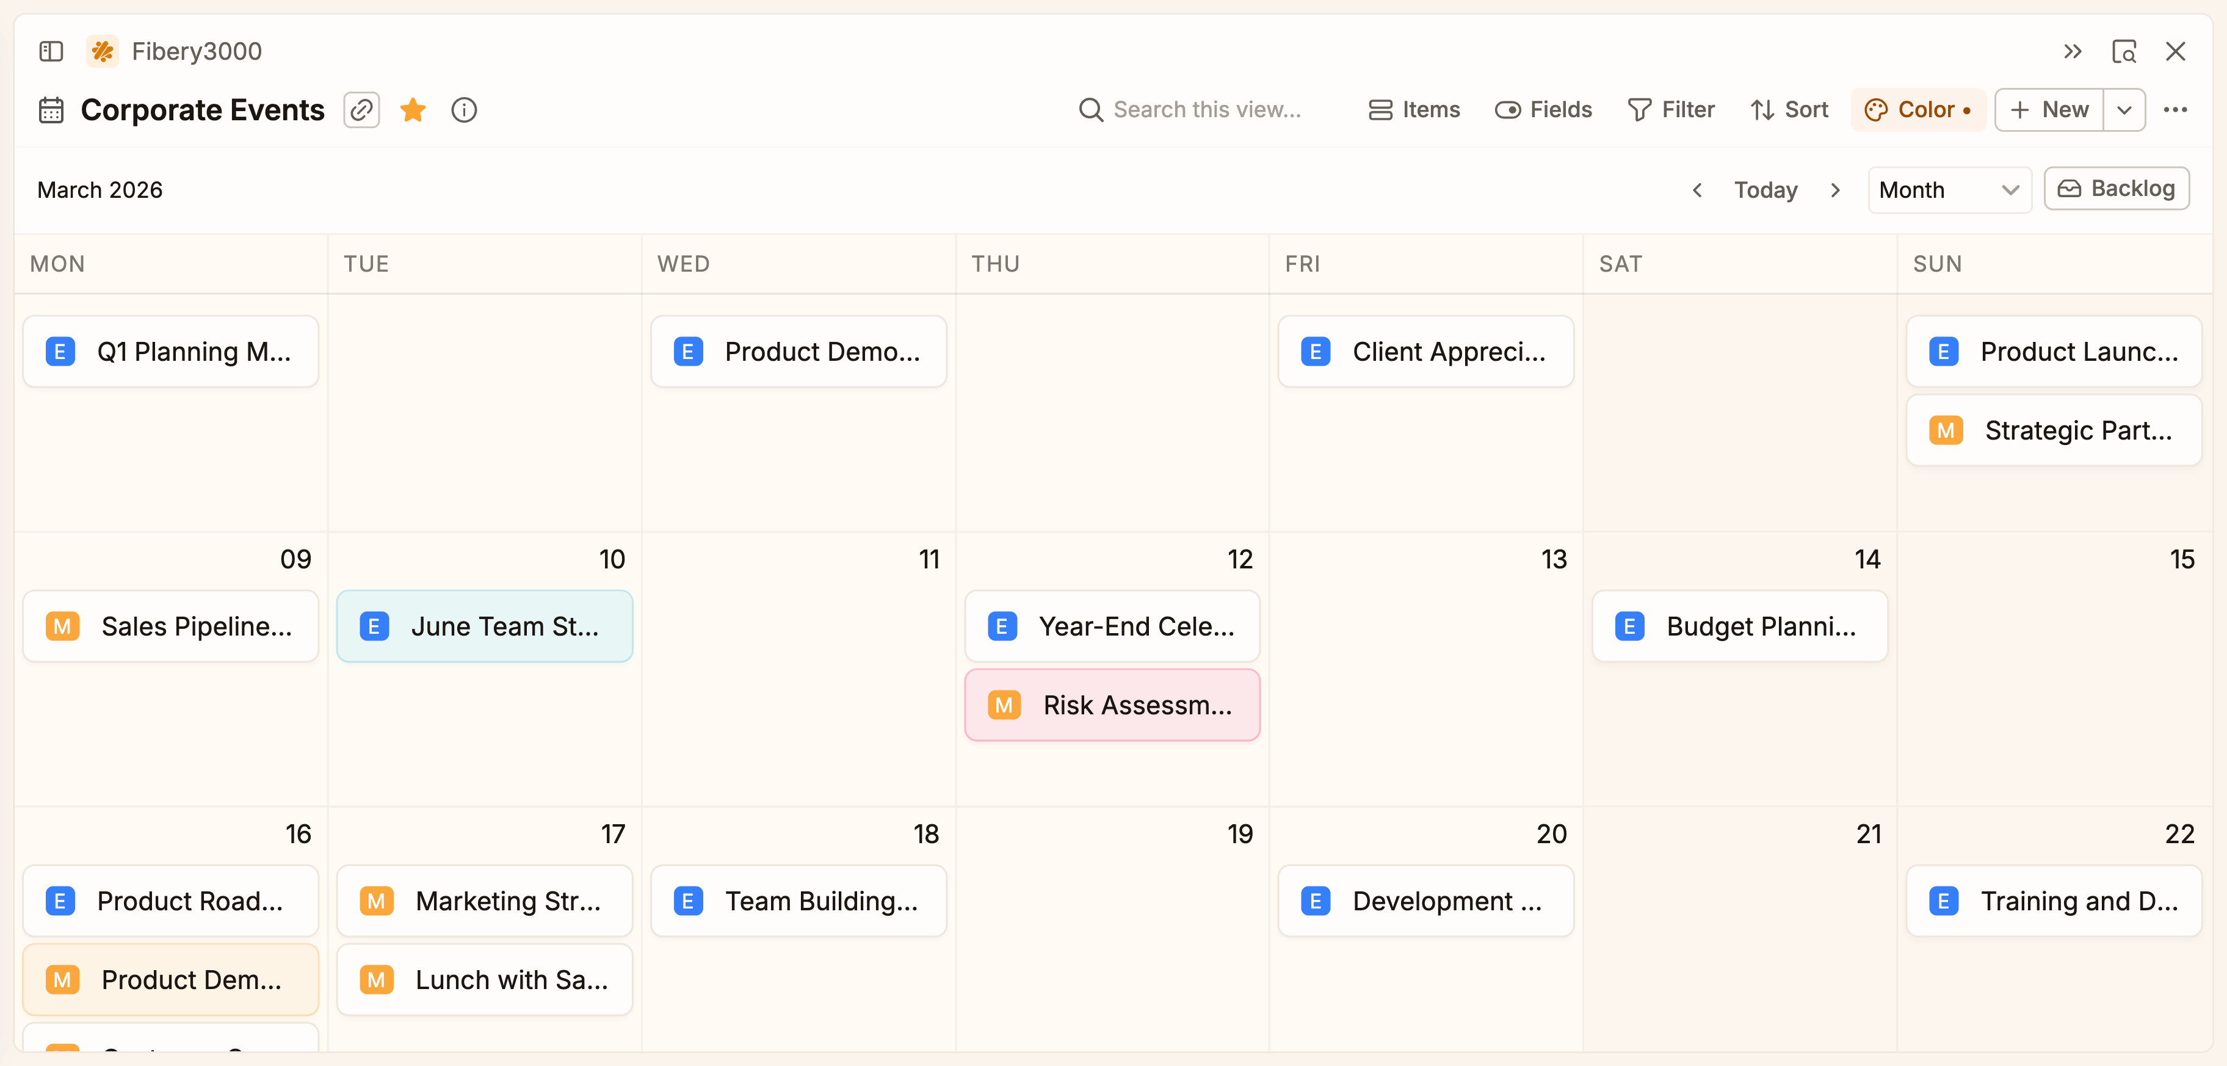Open the Fields visibility dropdown
This screenshot has width=2227, height=1066.
(x=1544, y=110)
